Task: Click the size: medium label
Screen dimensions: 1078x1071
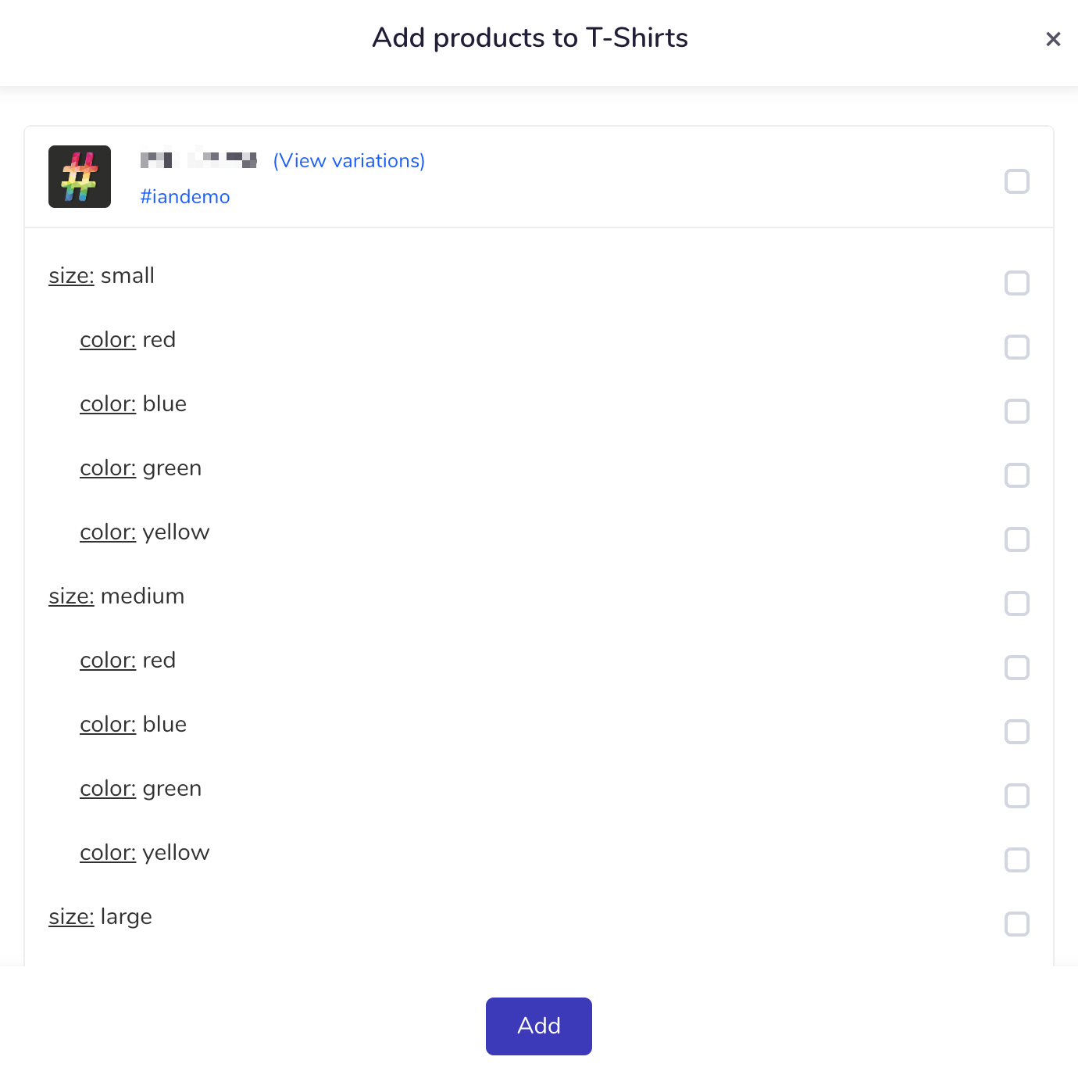Action: click(116, 596)
